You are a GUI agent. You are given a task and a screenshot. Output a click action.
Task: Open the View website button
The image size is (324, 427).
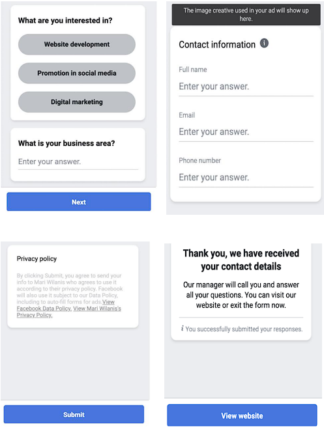tap(242, 415)
